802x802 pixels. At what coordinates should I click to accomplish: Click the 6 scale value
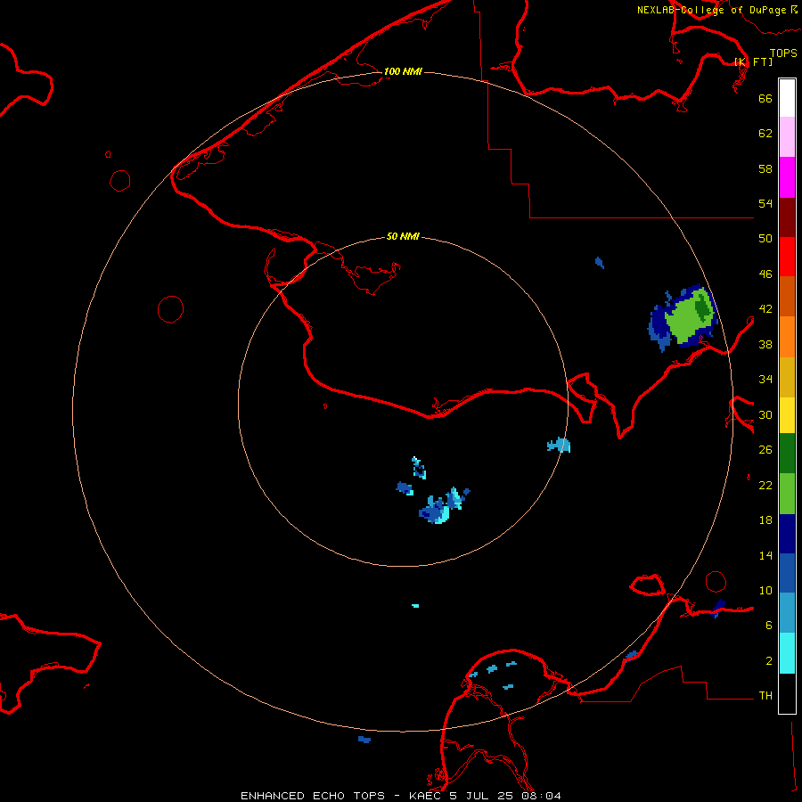(x=769, y=626)
